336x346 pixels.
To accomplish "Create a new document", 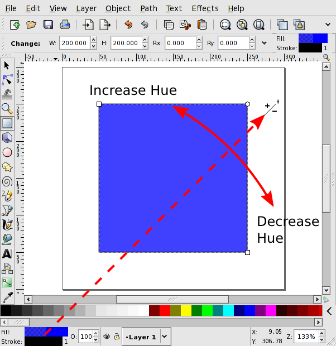I will point(15,25).
